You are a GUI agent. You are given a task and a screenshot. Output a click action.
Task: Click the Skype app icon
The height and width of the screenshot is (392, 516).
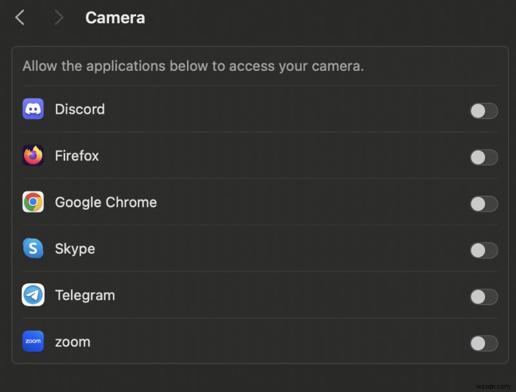pos(33,248)
